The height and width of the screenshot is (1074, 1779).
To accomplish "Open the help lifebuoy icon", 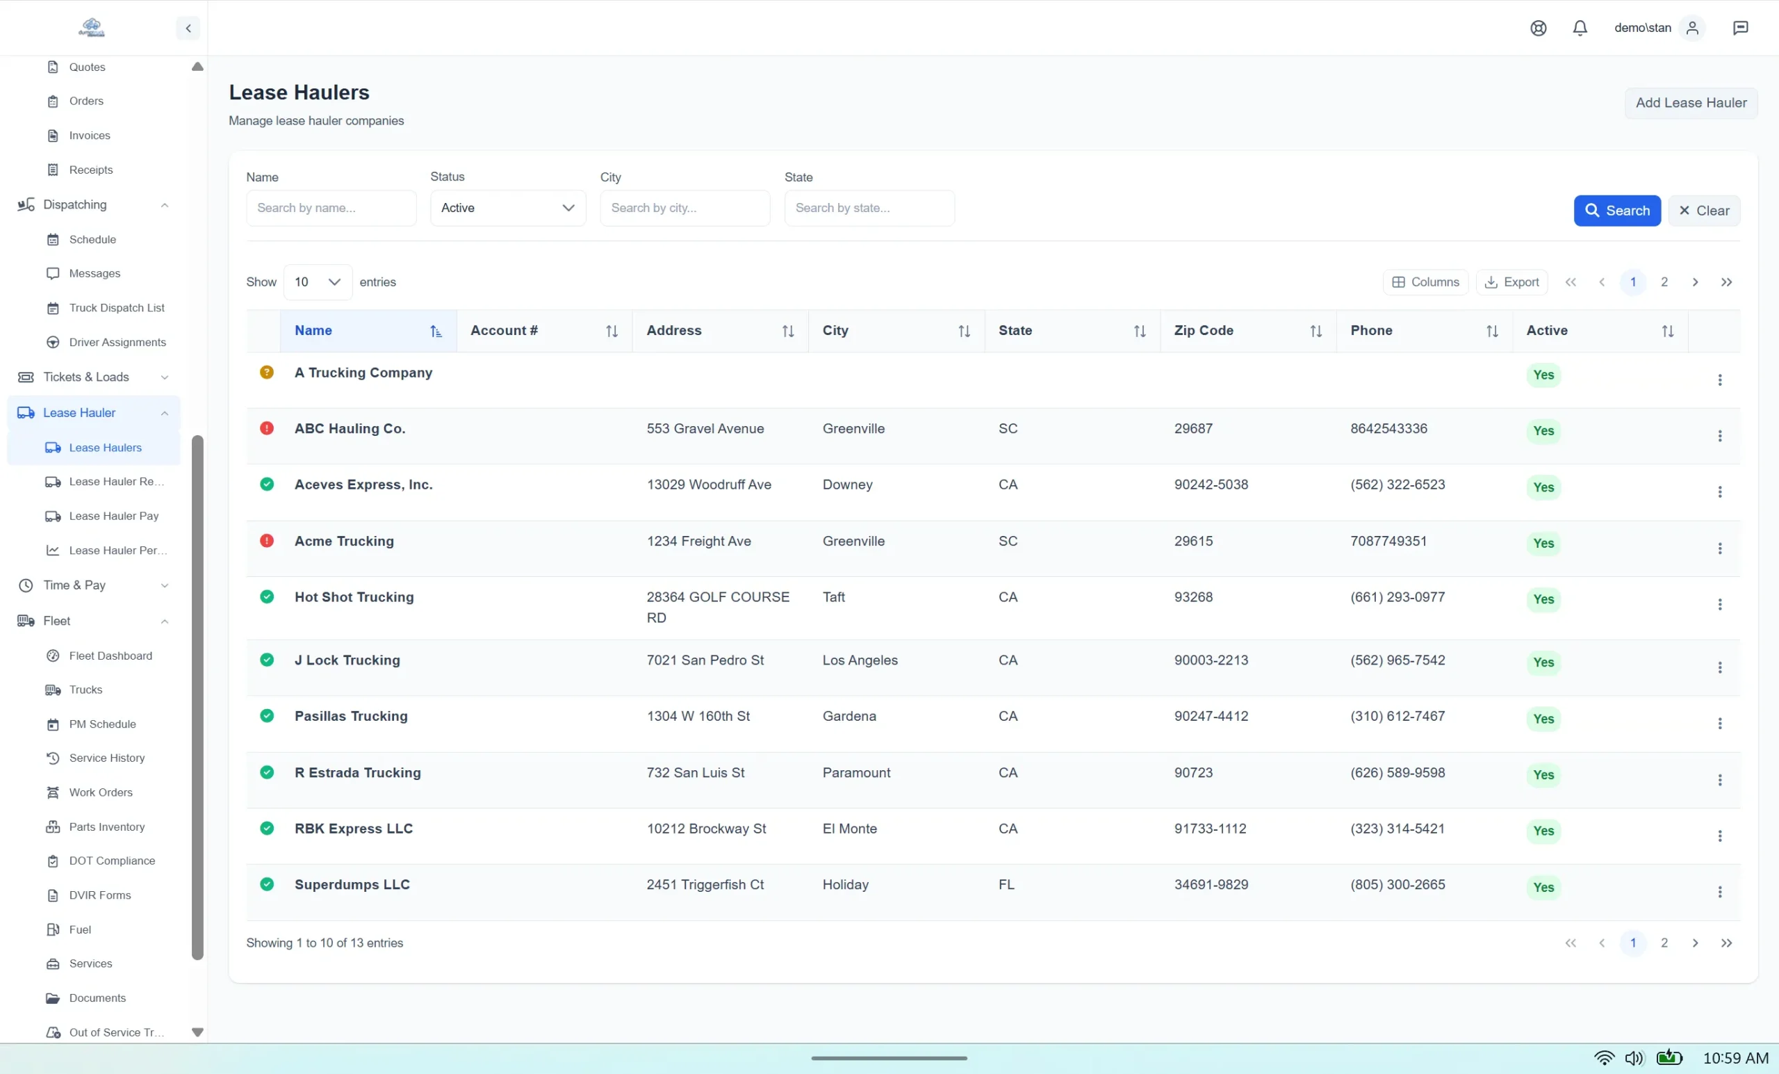I will tap(1538, 27).
